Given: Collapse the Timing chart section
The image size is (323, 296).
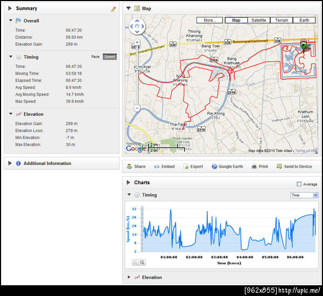Looking at the screenshot, I should point(129,194).
